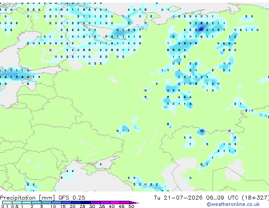Click the 0.1–0.5 mm palest legend swatch
Image resolution: width=269 pixels, height=208 pixels.
pyautogui.click(x=7, y=202)
